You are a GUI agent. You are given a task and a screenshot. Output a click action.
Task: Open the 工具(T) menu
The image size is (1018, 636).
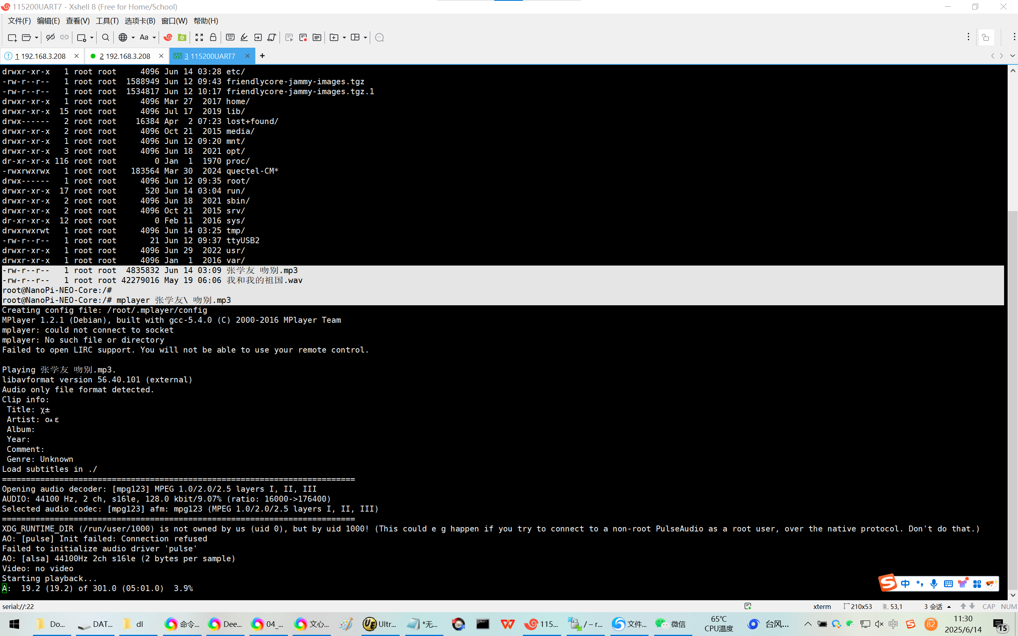[107, 21]
